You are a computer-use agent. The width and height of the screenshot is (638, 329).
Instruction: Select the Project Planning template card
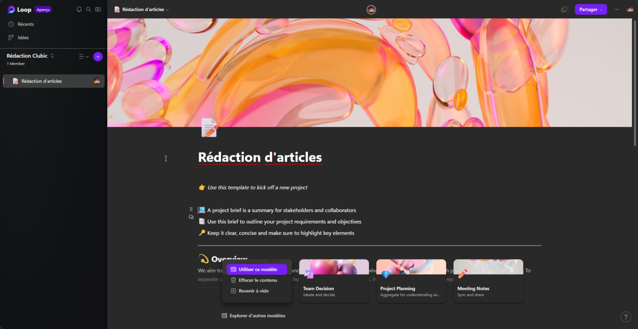[x=411, y=281]
